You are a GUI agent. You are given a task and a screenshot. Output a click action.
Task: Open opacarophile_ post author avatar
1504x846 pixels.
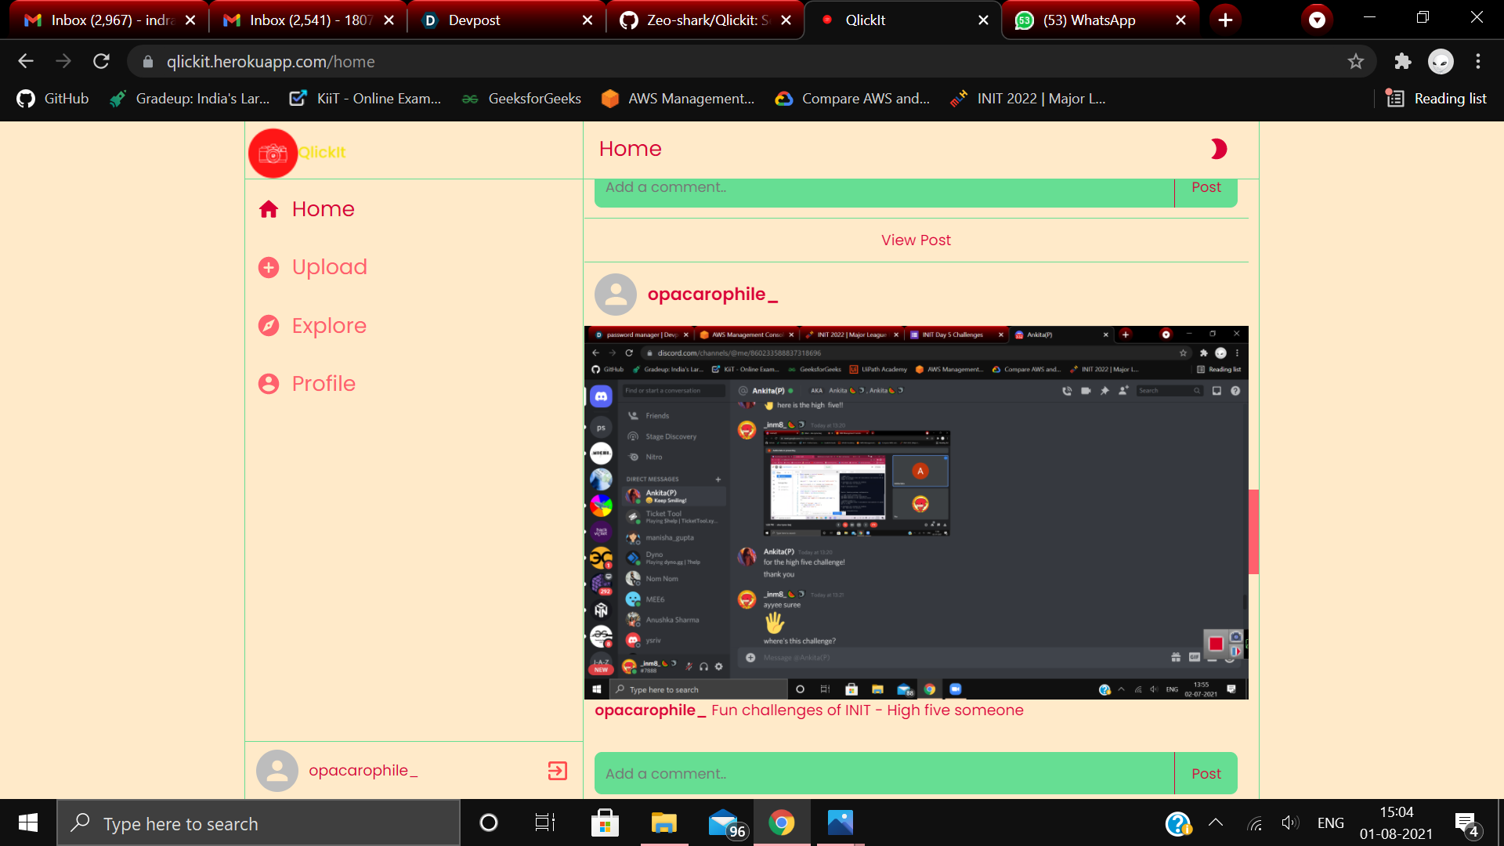pos(616,295)
